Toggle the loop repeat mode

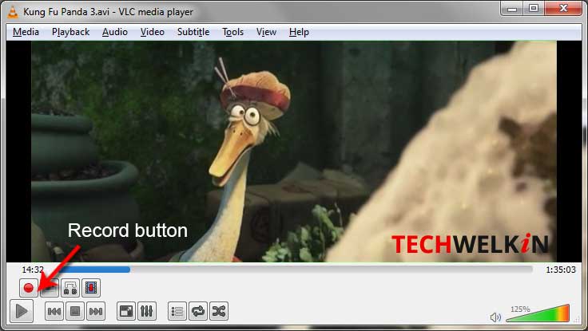click(x=198, y=311)
